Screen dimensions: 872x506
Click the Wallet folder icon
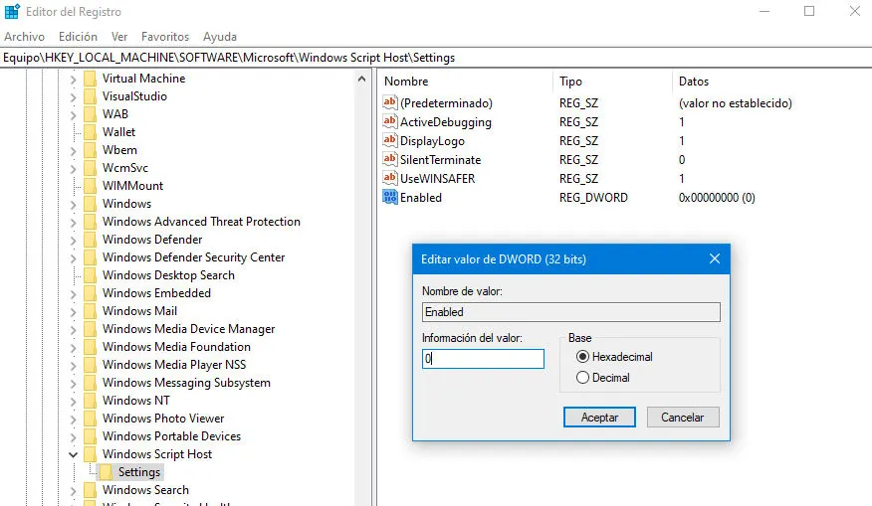[x=91, y=131]
